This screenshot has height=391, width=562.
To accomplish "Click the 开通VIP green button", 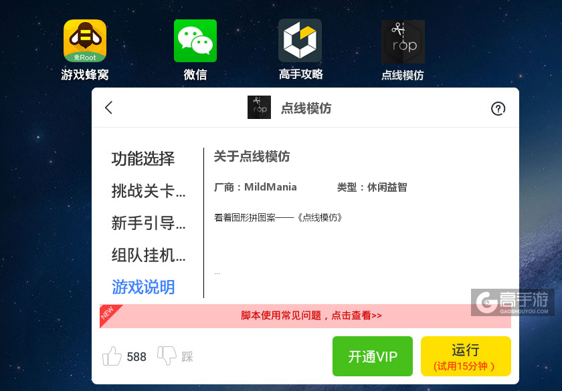I will coord(373,356).
